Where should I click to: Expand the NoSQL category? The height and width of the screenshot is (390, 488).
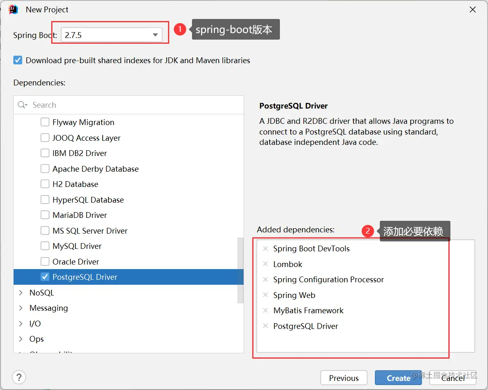pos(21,293)
